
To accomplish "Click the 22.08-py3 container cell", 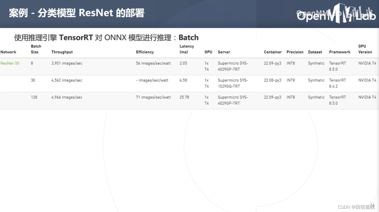I will [272, 81].
